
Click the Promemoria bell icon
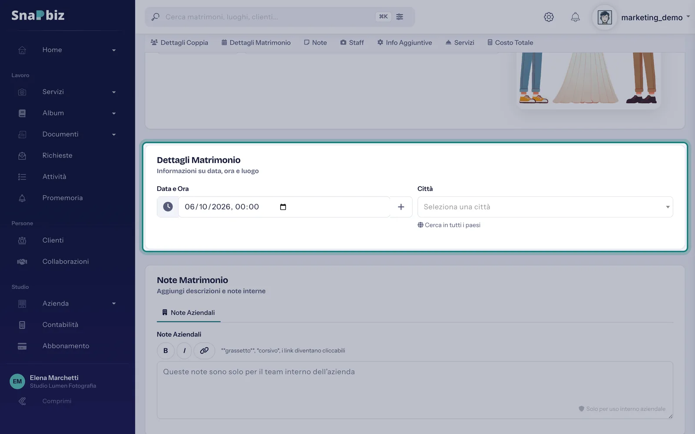click(22, 198)
